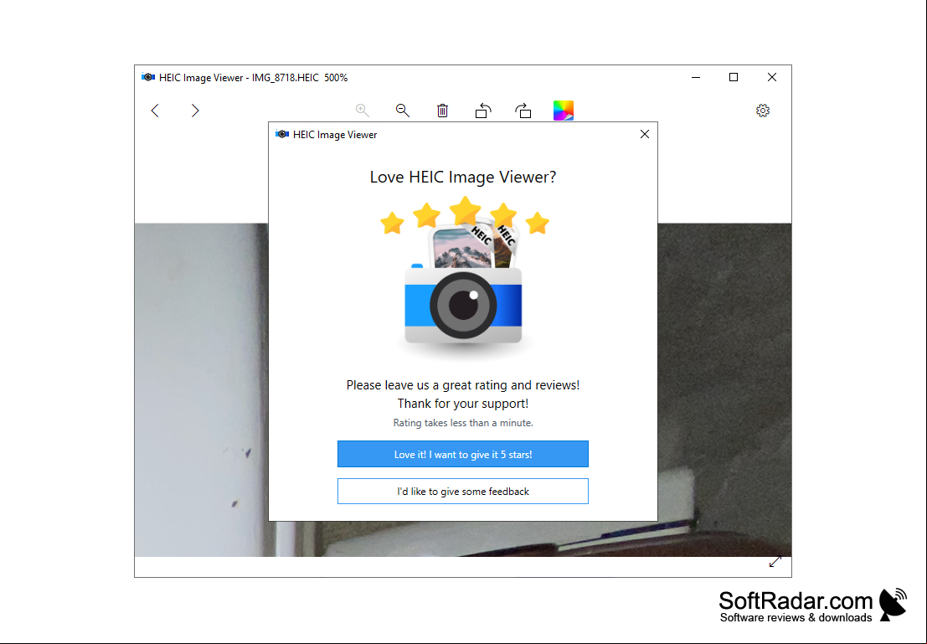
Task: Minimize the HEIC Image Viewer main window
Action: tap(696, 78)
